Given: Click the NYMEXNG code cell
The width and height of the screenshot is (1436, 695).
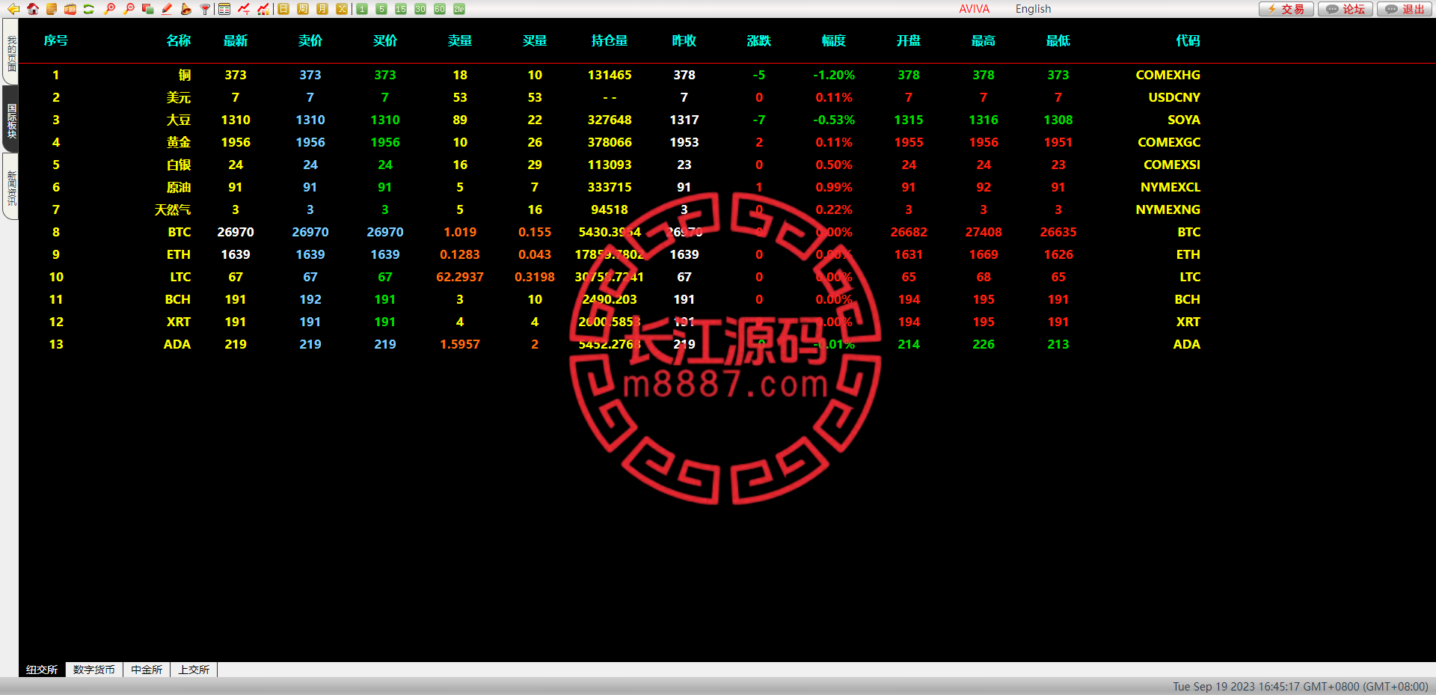Looking at the screenshot, I should tap(1167, 209).
